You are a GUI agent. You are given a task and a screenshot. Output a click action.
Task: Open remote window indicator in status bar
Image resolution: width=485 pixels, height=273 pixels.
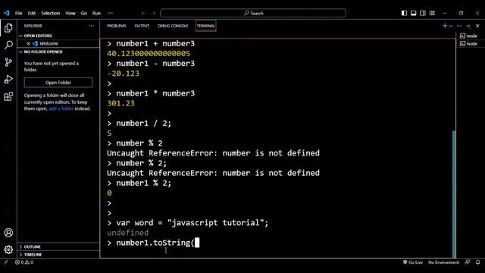pos(6,262)
